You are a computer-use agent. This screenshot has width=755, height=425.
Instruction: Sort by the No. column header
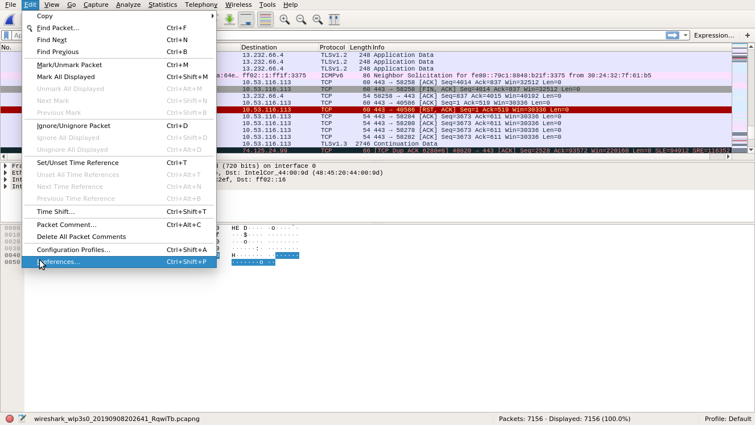point(11,47)
